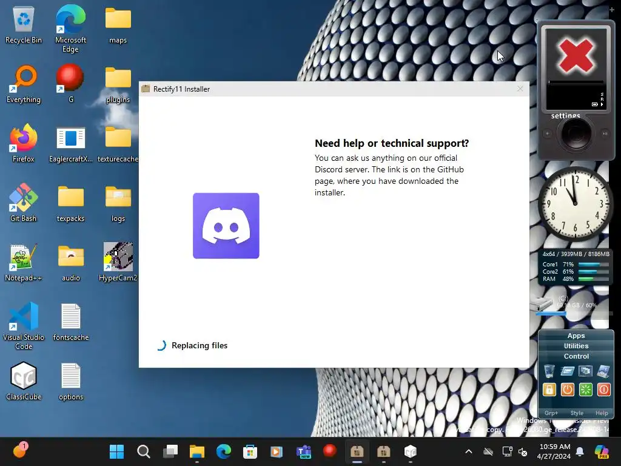Screen dimensions: 621x466
Task: Click the settings label on media gadget
Action: click(566, 115)
